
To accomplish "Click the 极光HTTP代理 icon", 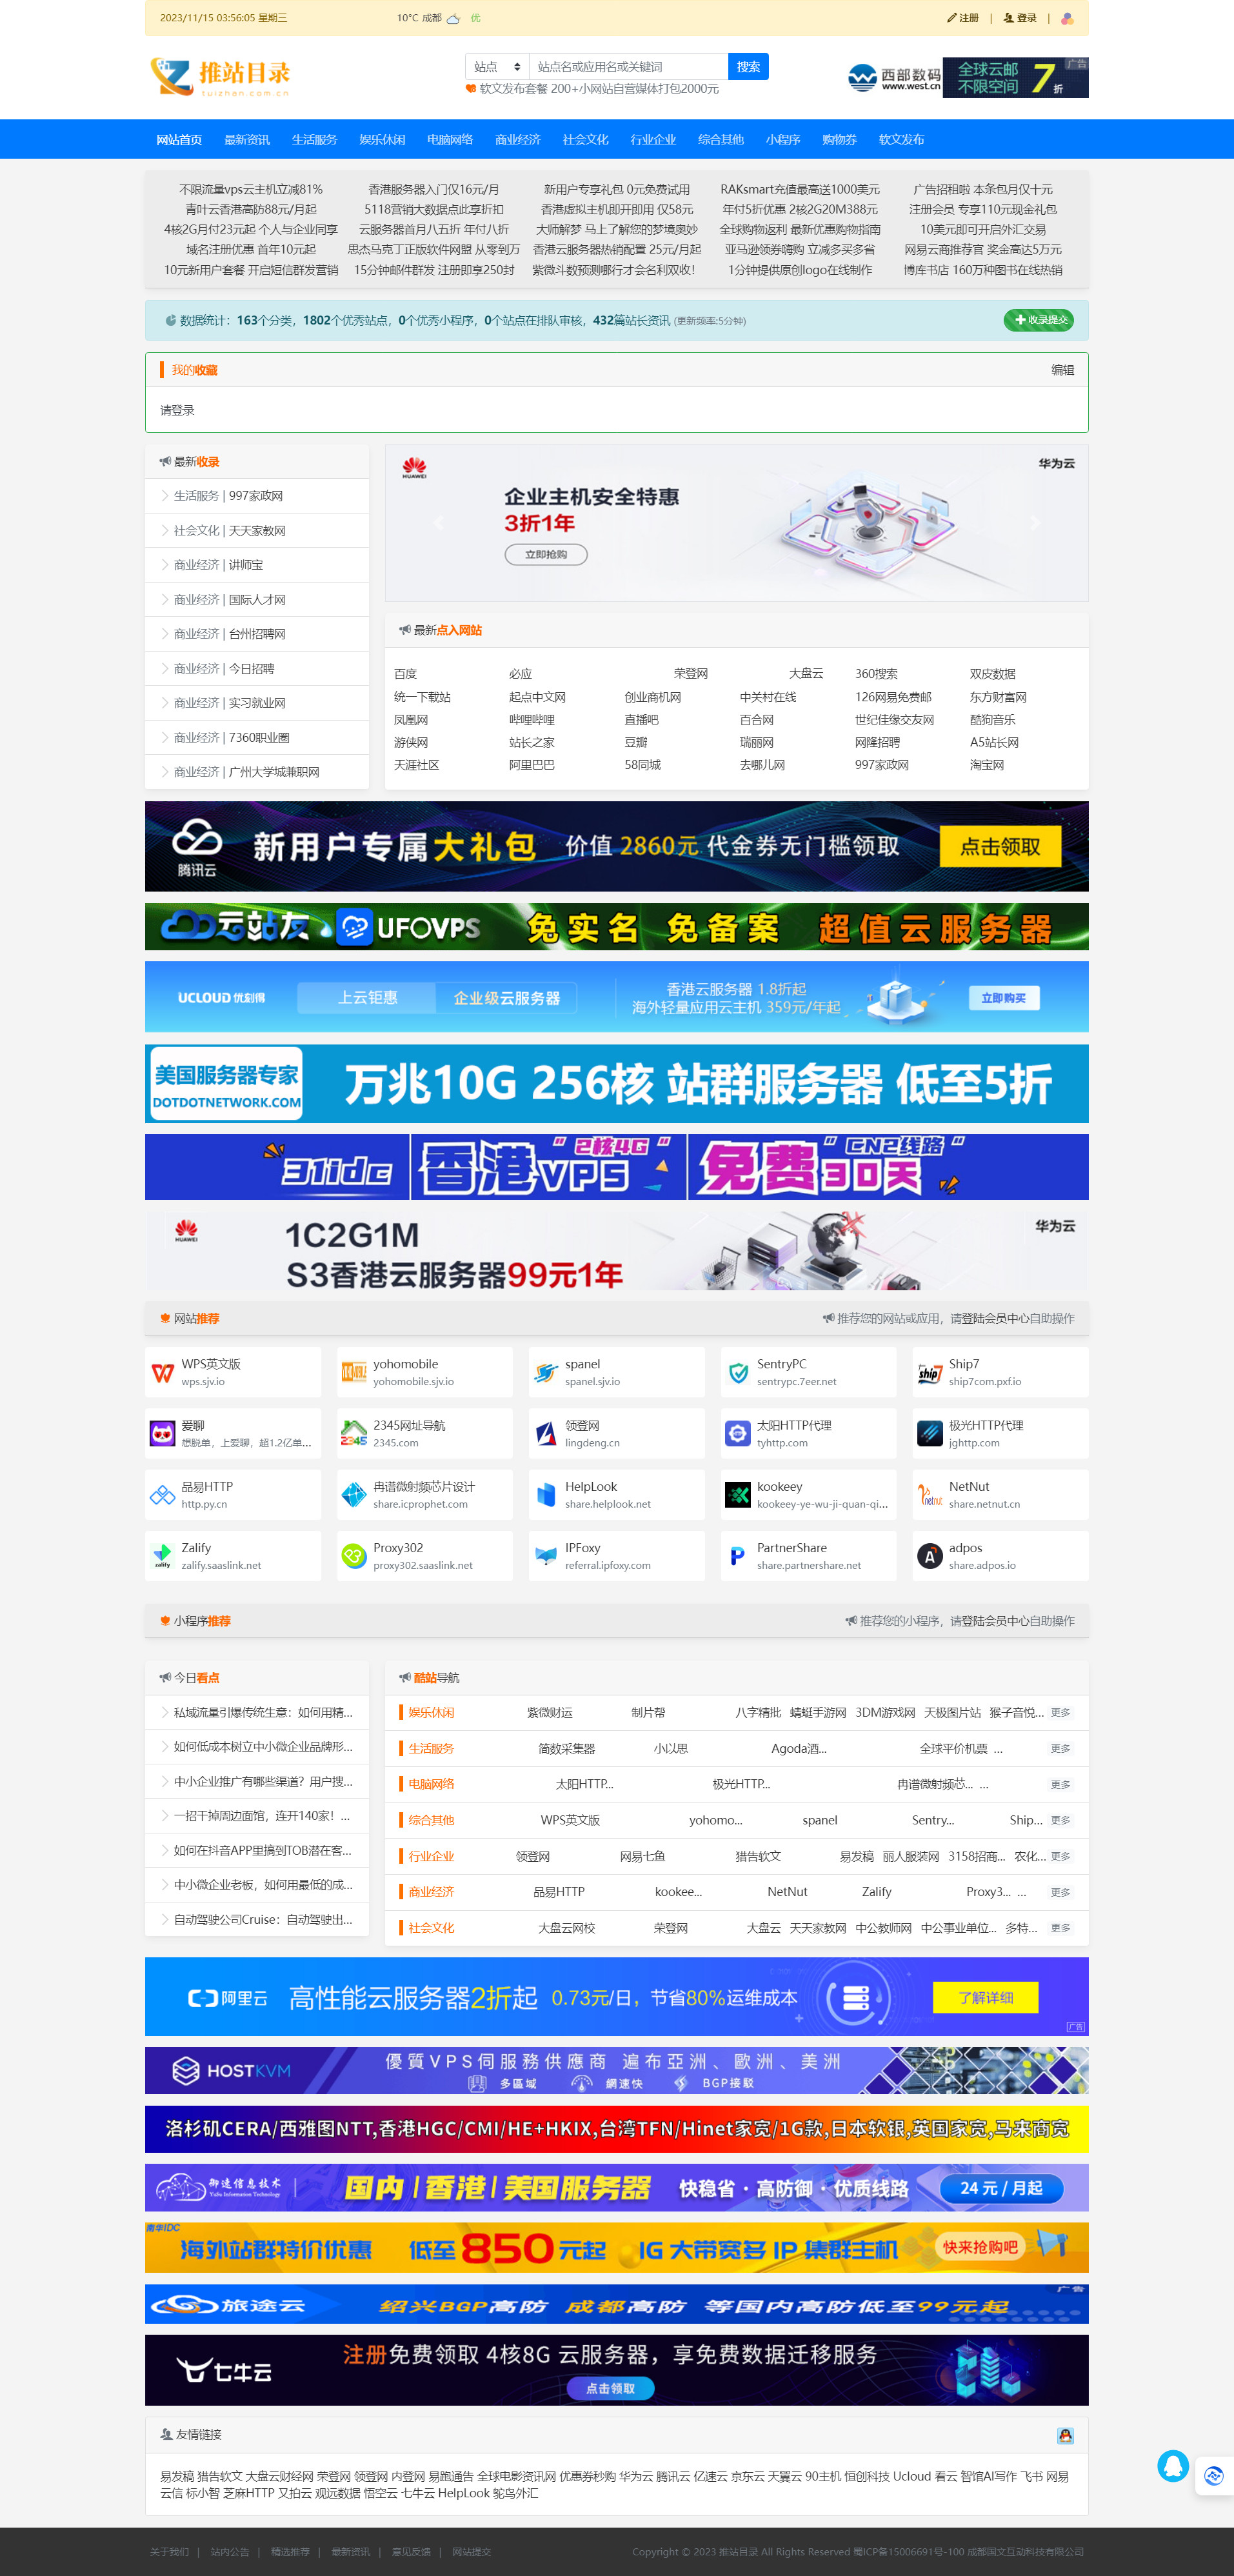I will click(x=930, y=1433).
